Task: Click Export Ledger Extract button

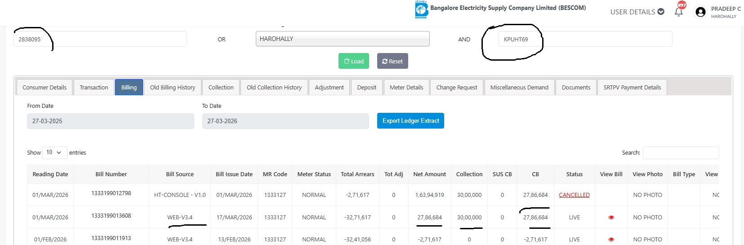Action: (x=410, y=121)
